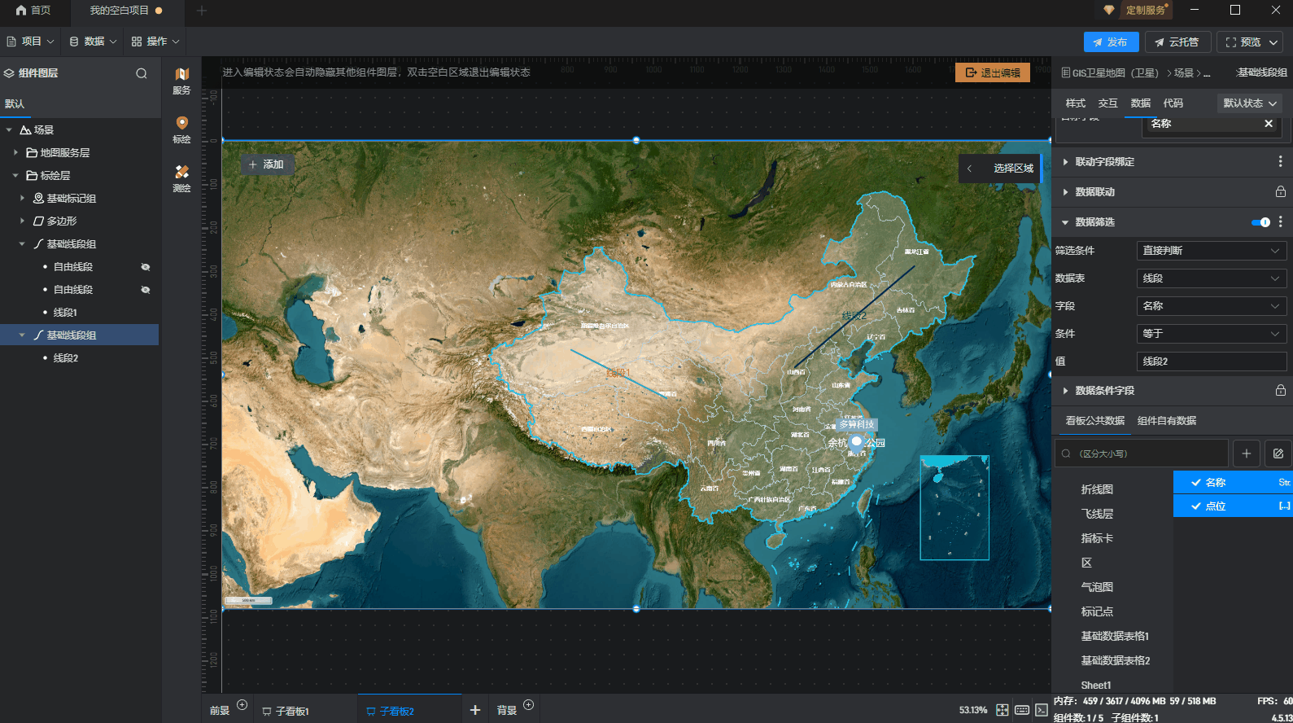Switch to the 子看板1 tab
Viewport: 1293px width, 723px height.
(291, 711)
